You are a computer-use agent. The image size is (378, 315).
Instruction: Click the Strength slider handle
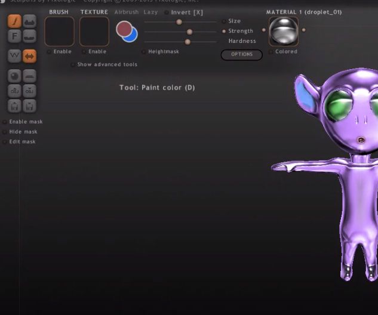(189, 32)
